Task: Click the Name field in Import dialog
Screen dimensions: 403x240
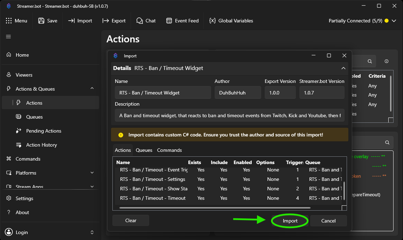Action: [x=163, y=93]
